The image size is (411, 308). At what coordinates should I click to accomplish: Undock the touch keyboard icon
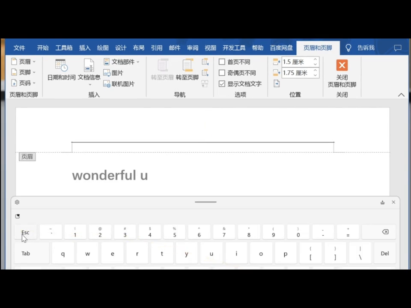click(382, 202)
